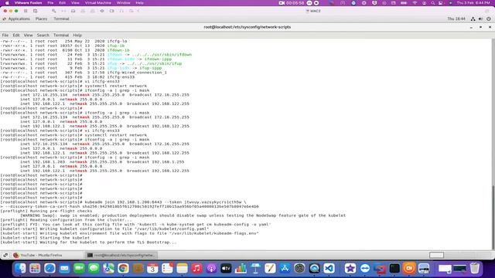The width and height of the screenshot is (495, 278).
Task: Open VMware Fusion app menu
Action: click(x=28, y=3)
